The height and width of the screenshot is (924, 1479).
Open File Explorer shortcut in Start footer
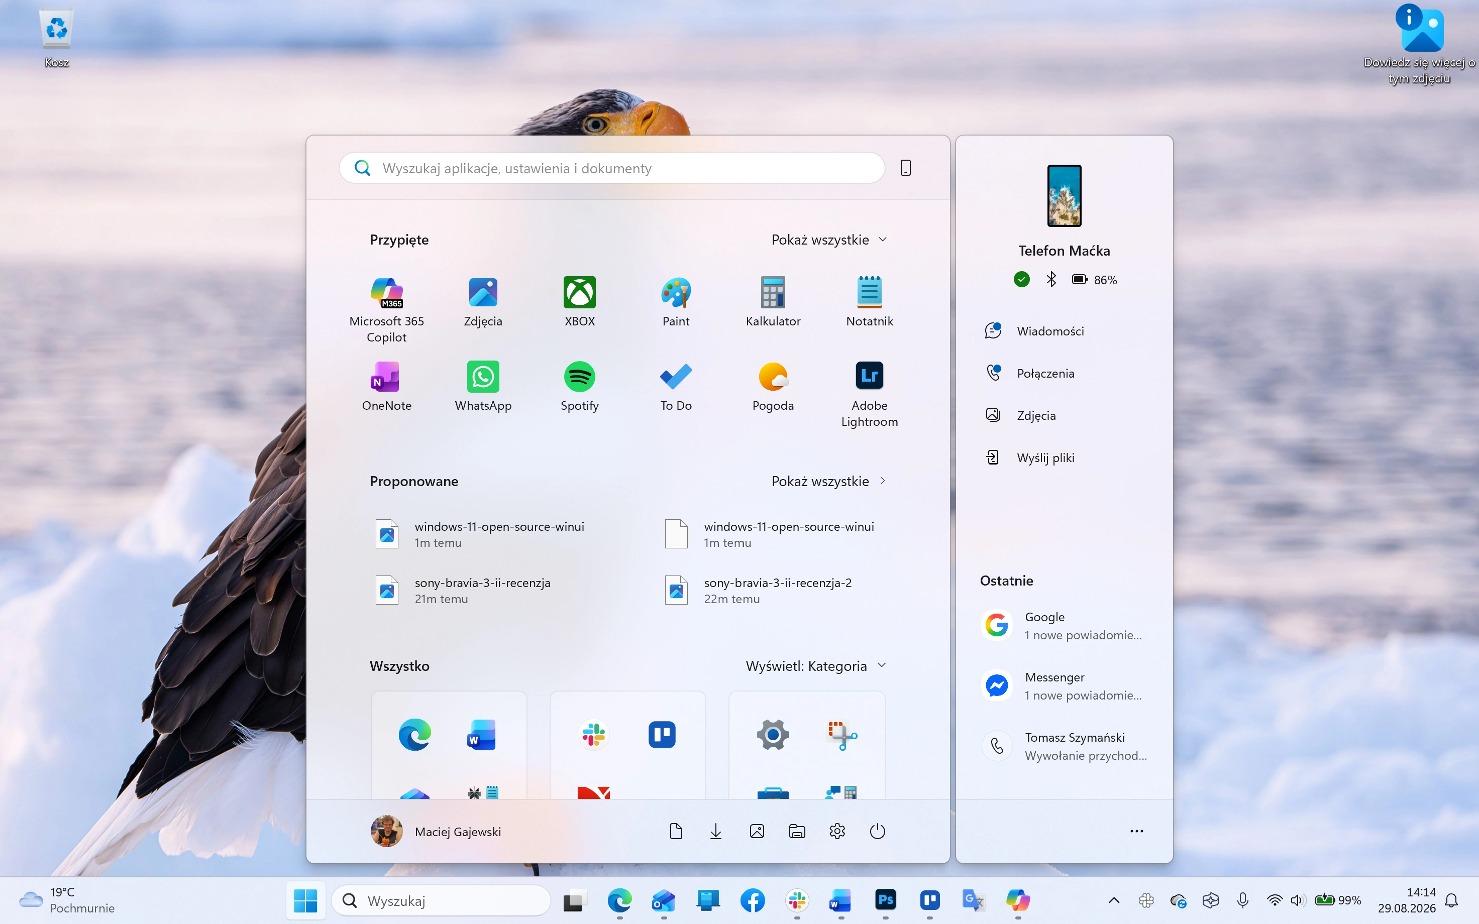(797, 831)
